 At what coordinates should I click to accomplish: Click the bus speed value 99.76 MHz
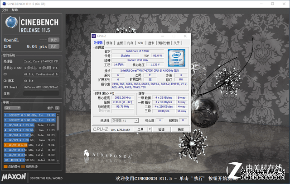123,106
